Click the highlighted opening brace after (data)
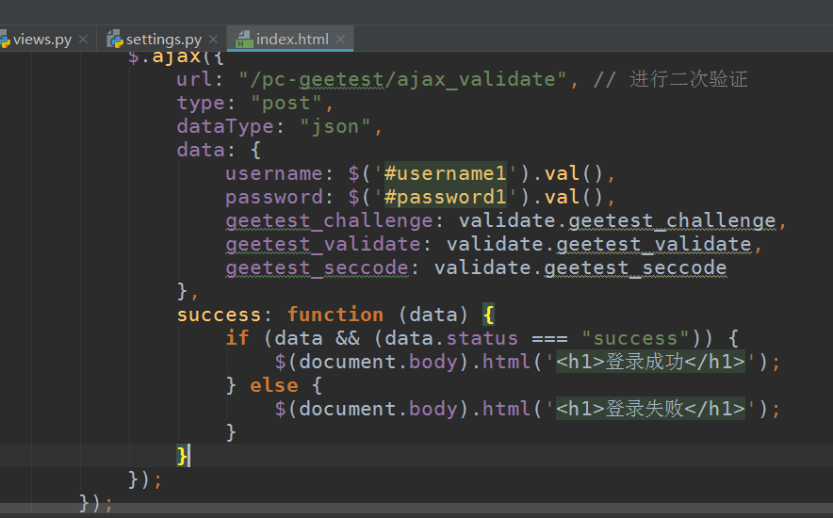 (488, 315)
